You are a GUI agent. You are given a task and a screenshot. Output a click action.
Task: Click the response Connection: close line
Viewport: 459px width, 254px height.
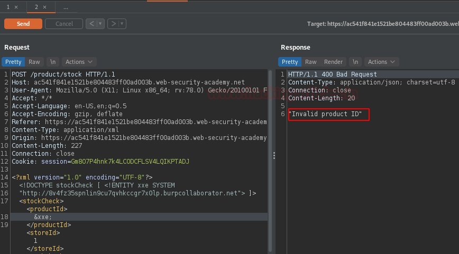tap(319, 90)
